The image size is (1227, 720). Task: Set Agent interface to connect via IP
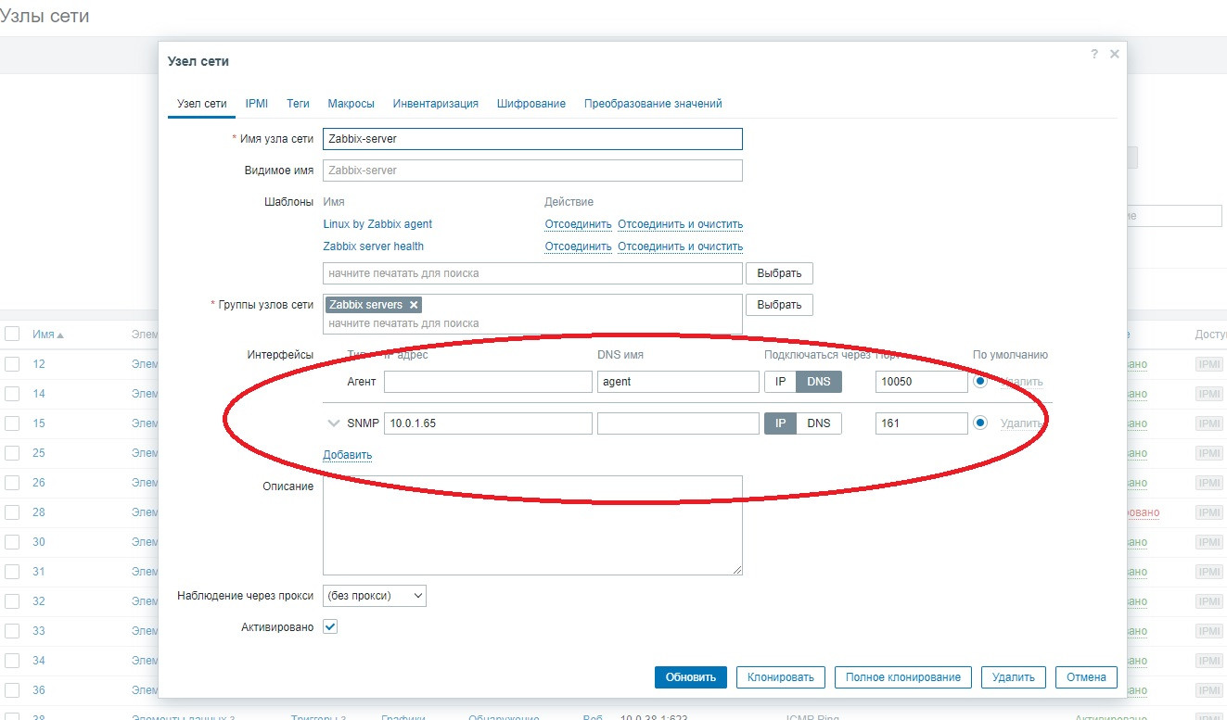780,382
